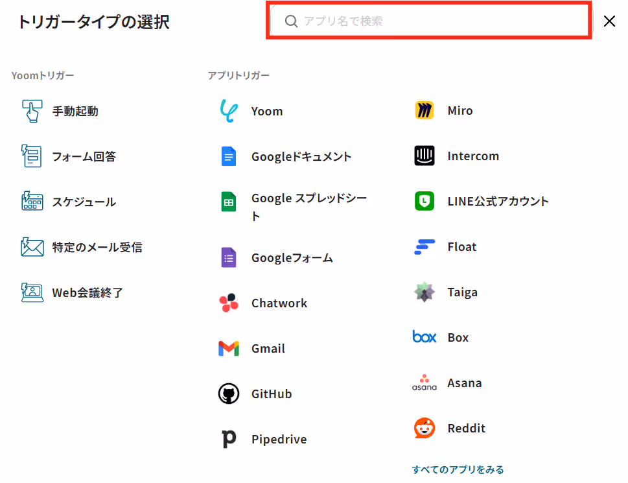This screenshot has width=628, height=483.
Task: Pick the 'LINE公式アカウント' label
Action: coord(498,201)
